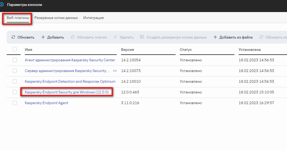Click the last refresh icon at toolbar's right edge

(261, 37)
